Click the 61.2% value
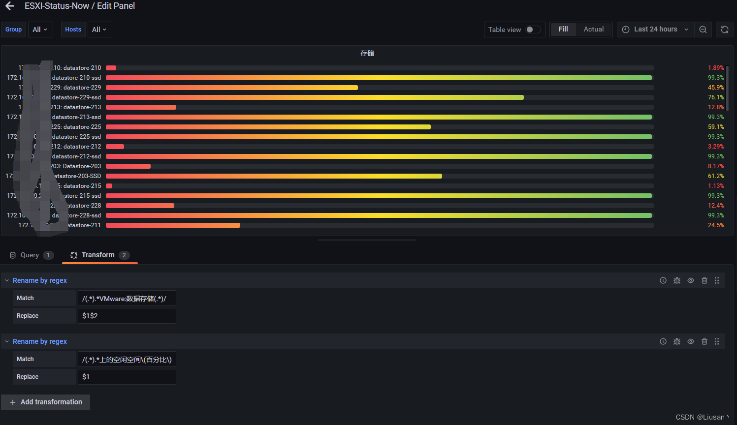Viewport: 737px width, 425px height. [x=716, y=176]
